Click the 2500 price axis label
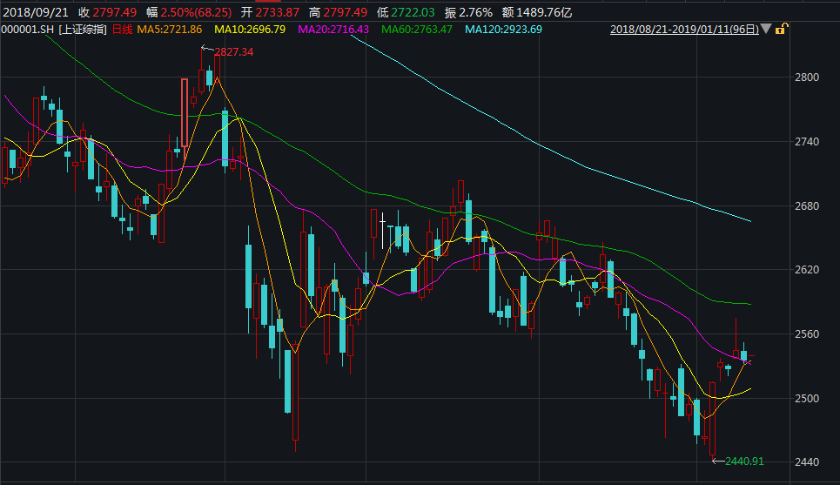 pyautogui.click(x=807, y=399)
